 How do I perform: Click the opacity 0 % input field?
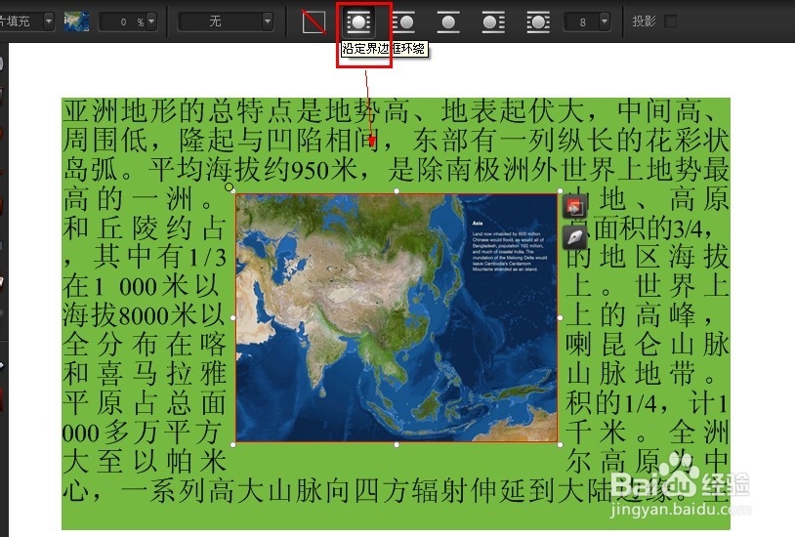coord(122,21)
